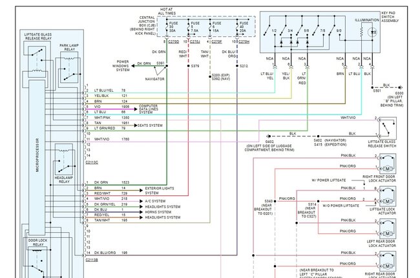
Task: Click the 'PARK LAMP RELAY' label
Action: click(69, 47)
